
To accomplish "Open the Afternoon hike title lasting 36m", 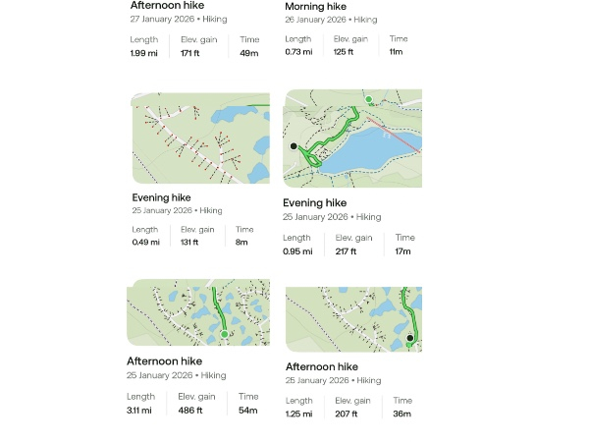I will (322, 366).
